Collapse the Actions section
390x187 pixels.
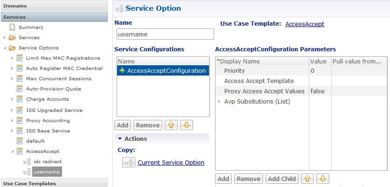(x=120, y=139)
